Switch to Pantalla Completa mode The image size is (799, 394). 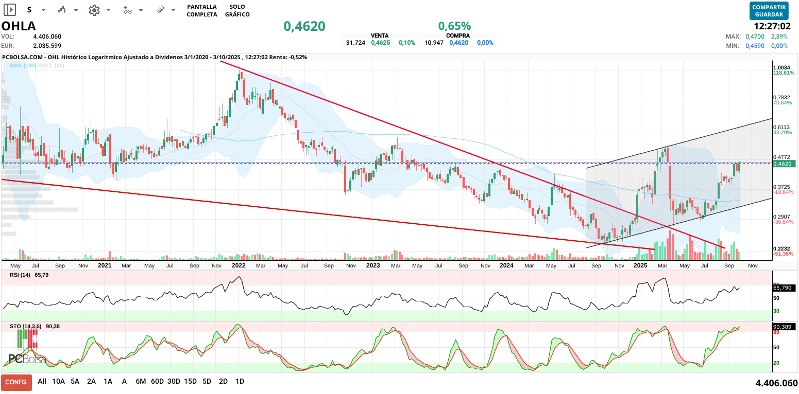pos(201,10)
